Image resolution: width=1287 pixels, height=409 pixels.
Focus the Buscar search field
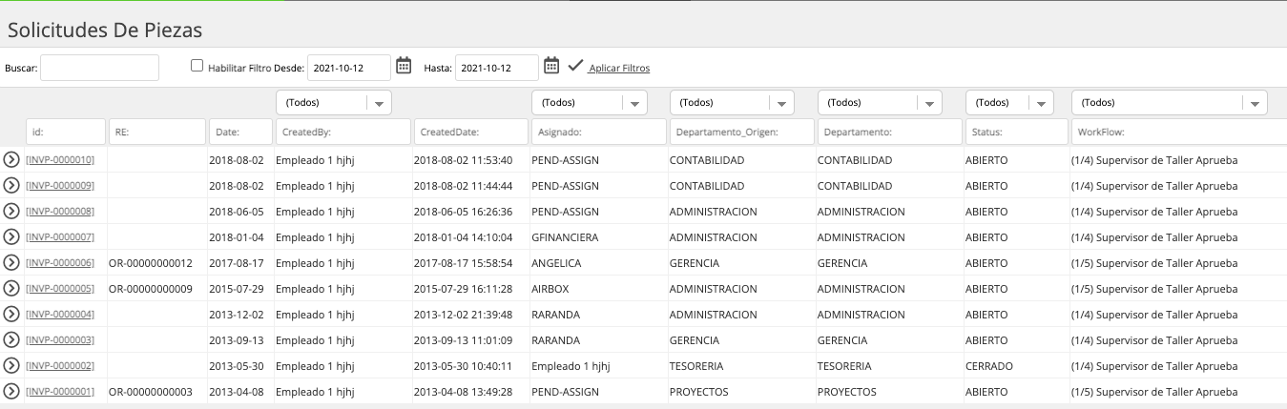click(99, 68)
